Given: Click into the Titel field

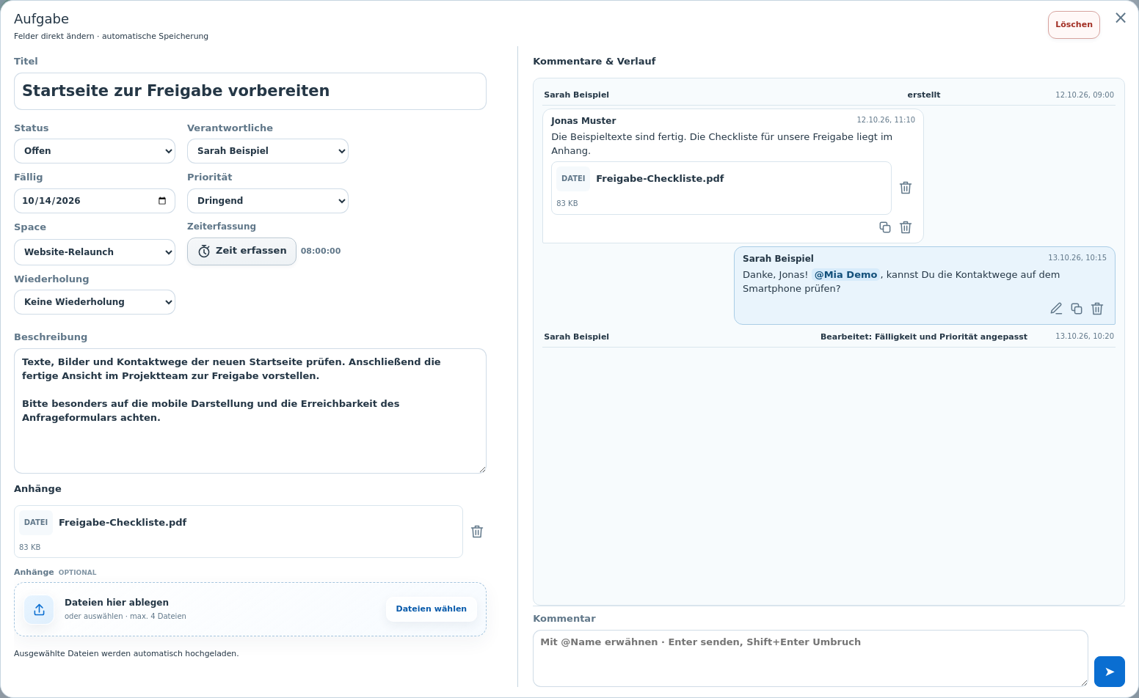Looking at the screenshot, I should coord(250,91).
